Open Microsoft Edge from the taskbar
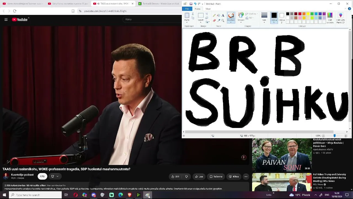The image size is (353, 199). [121, 195]
